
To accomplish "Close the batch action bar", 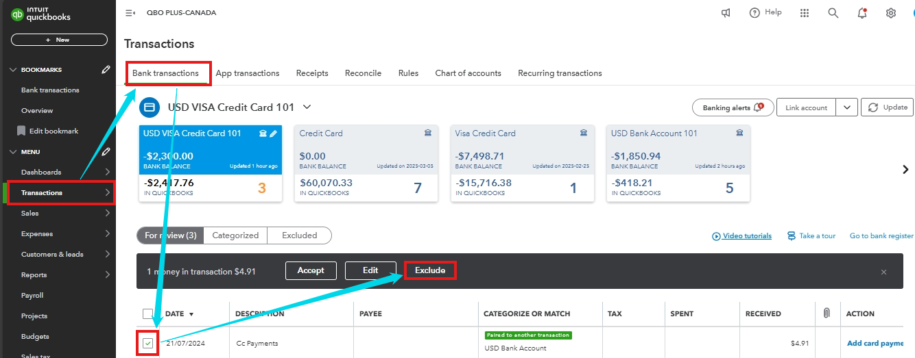I will pos(883,272).
